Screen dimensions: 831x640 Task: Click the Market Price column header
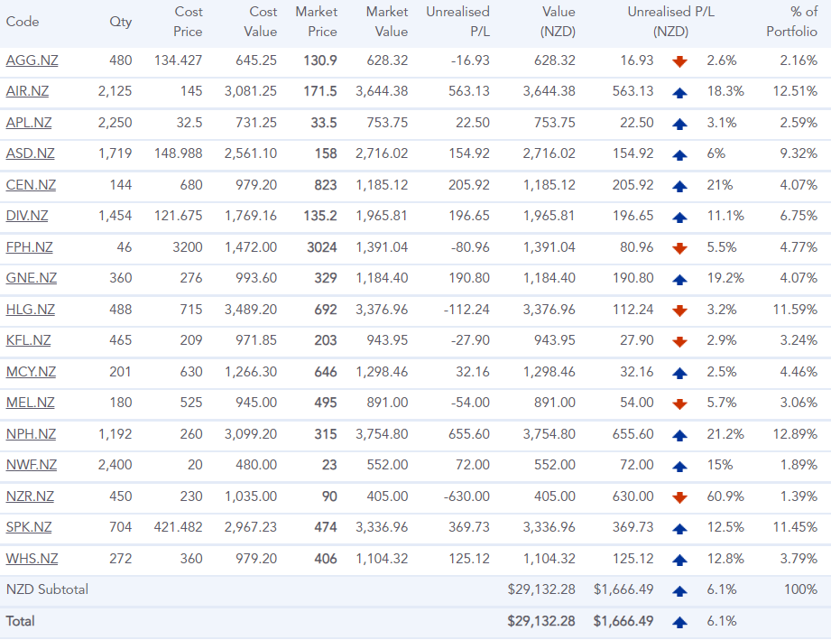(x=317, y=22)
